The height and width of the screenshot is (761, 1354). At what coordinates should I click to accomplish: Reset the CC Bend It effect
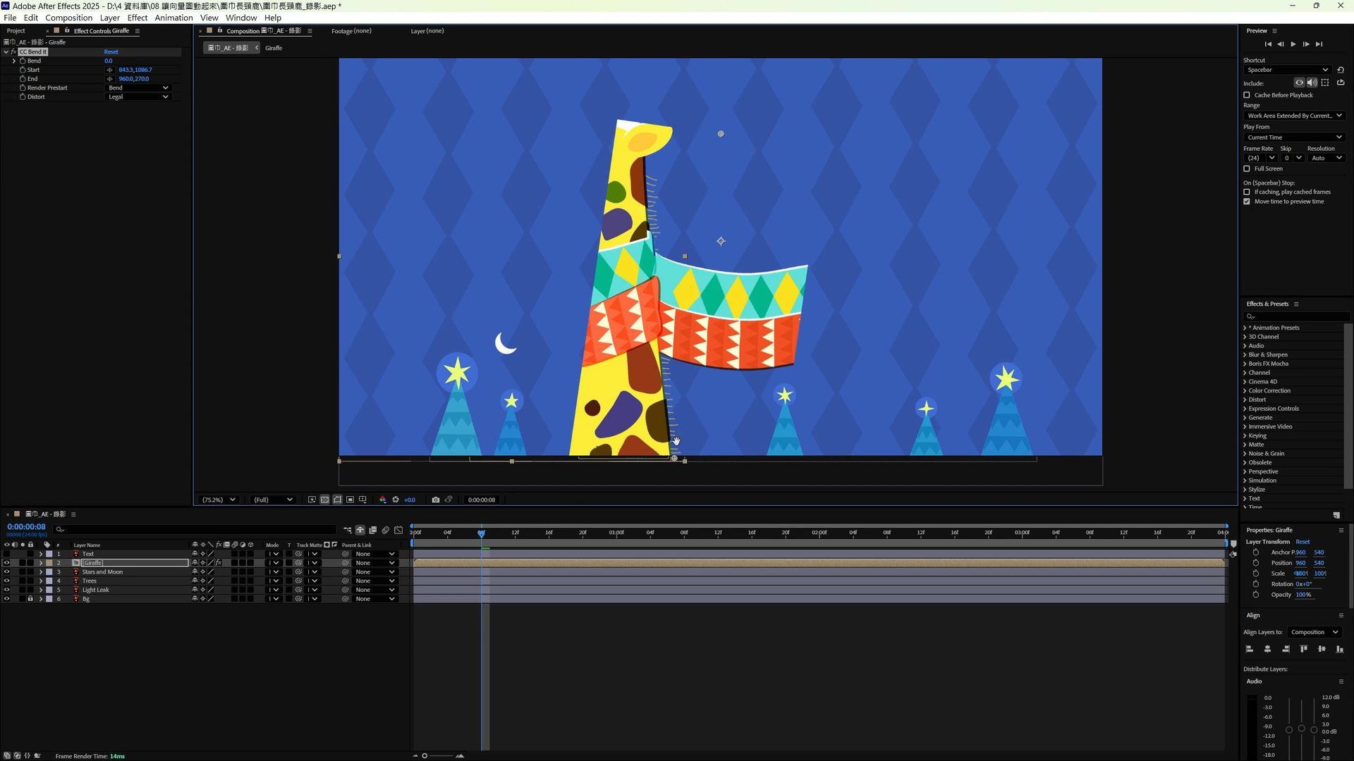[111, 52]
